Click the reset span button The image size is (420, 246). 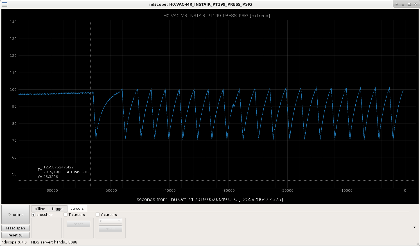tap(15, 228)
